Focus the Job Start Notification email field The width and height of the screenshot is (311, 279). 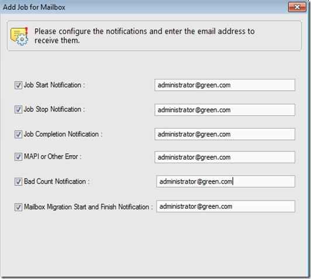224,85
